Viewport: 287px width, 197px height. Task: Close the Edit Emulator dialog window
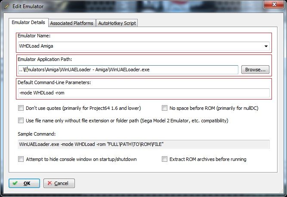(x=273, y=4)
